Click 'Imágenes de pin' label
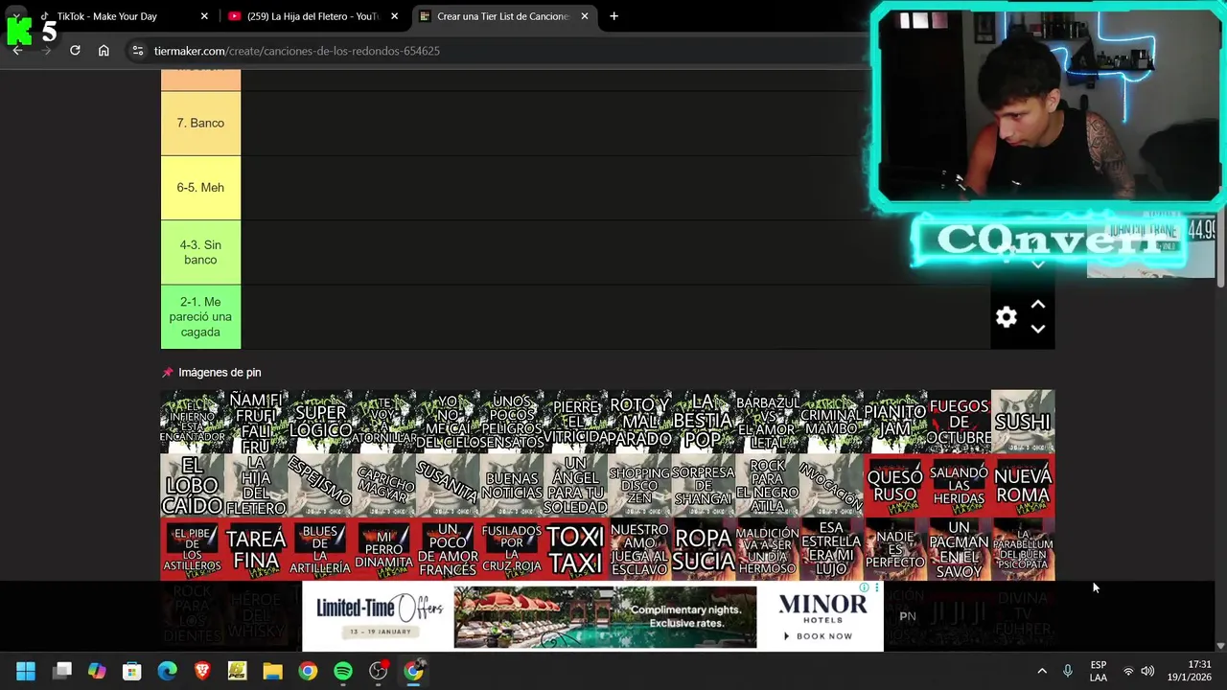The height and width of the screenshot is (690, 1227). pos(220,372)
